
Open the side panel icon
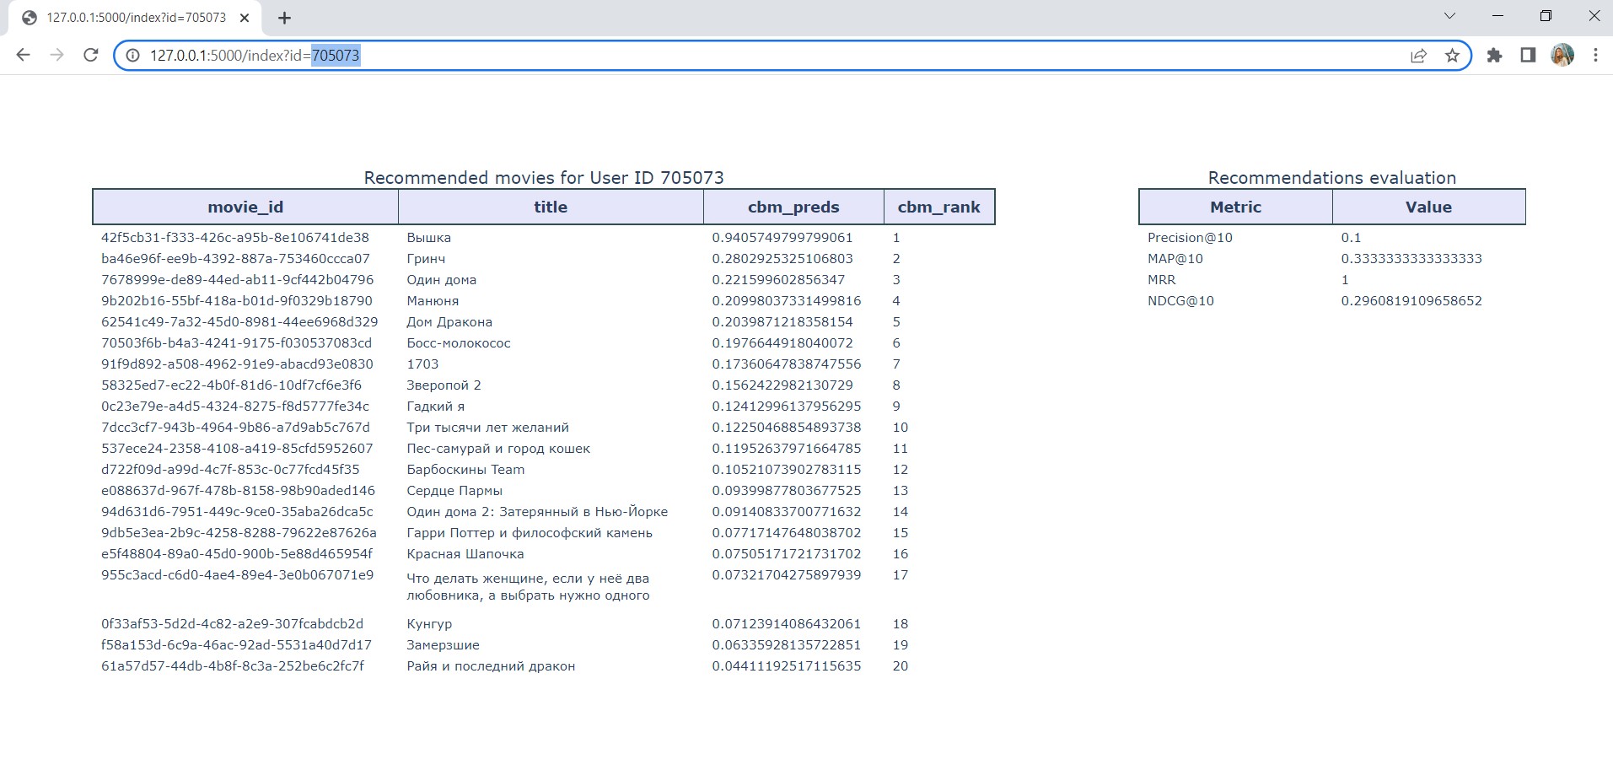click(x=1527, y=55)
